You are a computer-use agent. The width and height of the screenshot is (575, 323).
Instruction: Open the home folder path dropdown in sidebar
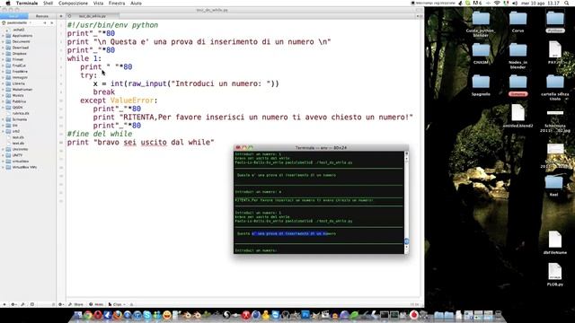(17, 22)
